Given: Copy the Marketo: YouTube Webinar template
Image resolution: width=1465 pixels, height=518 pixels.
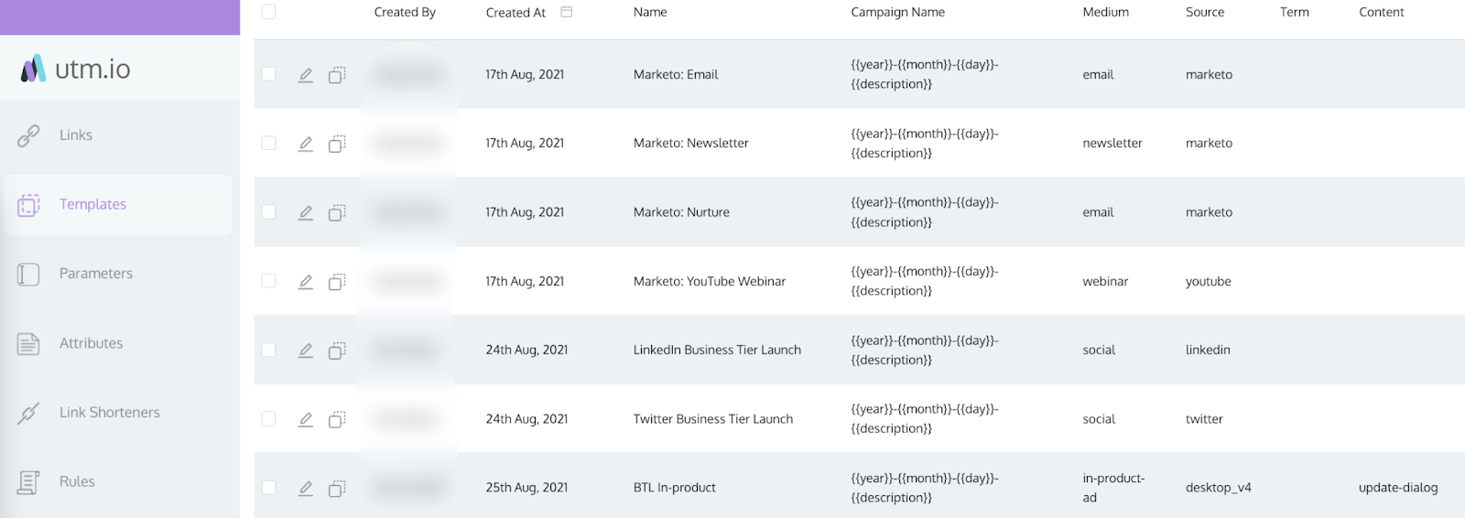Looking at the screenshot, I should pyautogui.click(x=337, y=282).
